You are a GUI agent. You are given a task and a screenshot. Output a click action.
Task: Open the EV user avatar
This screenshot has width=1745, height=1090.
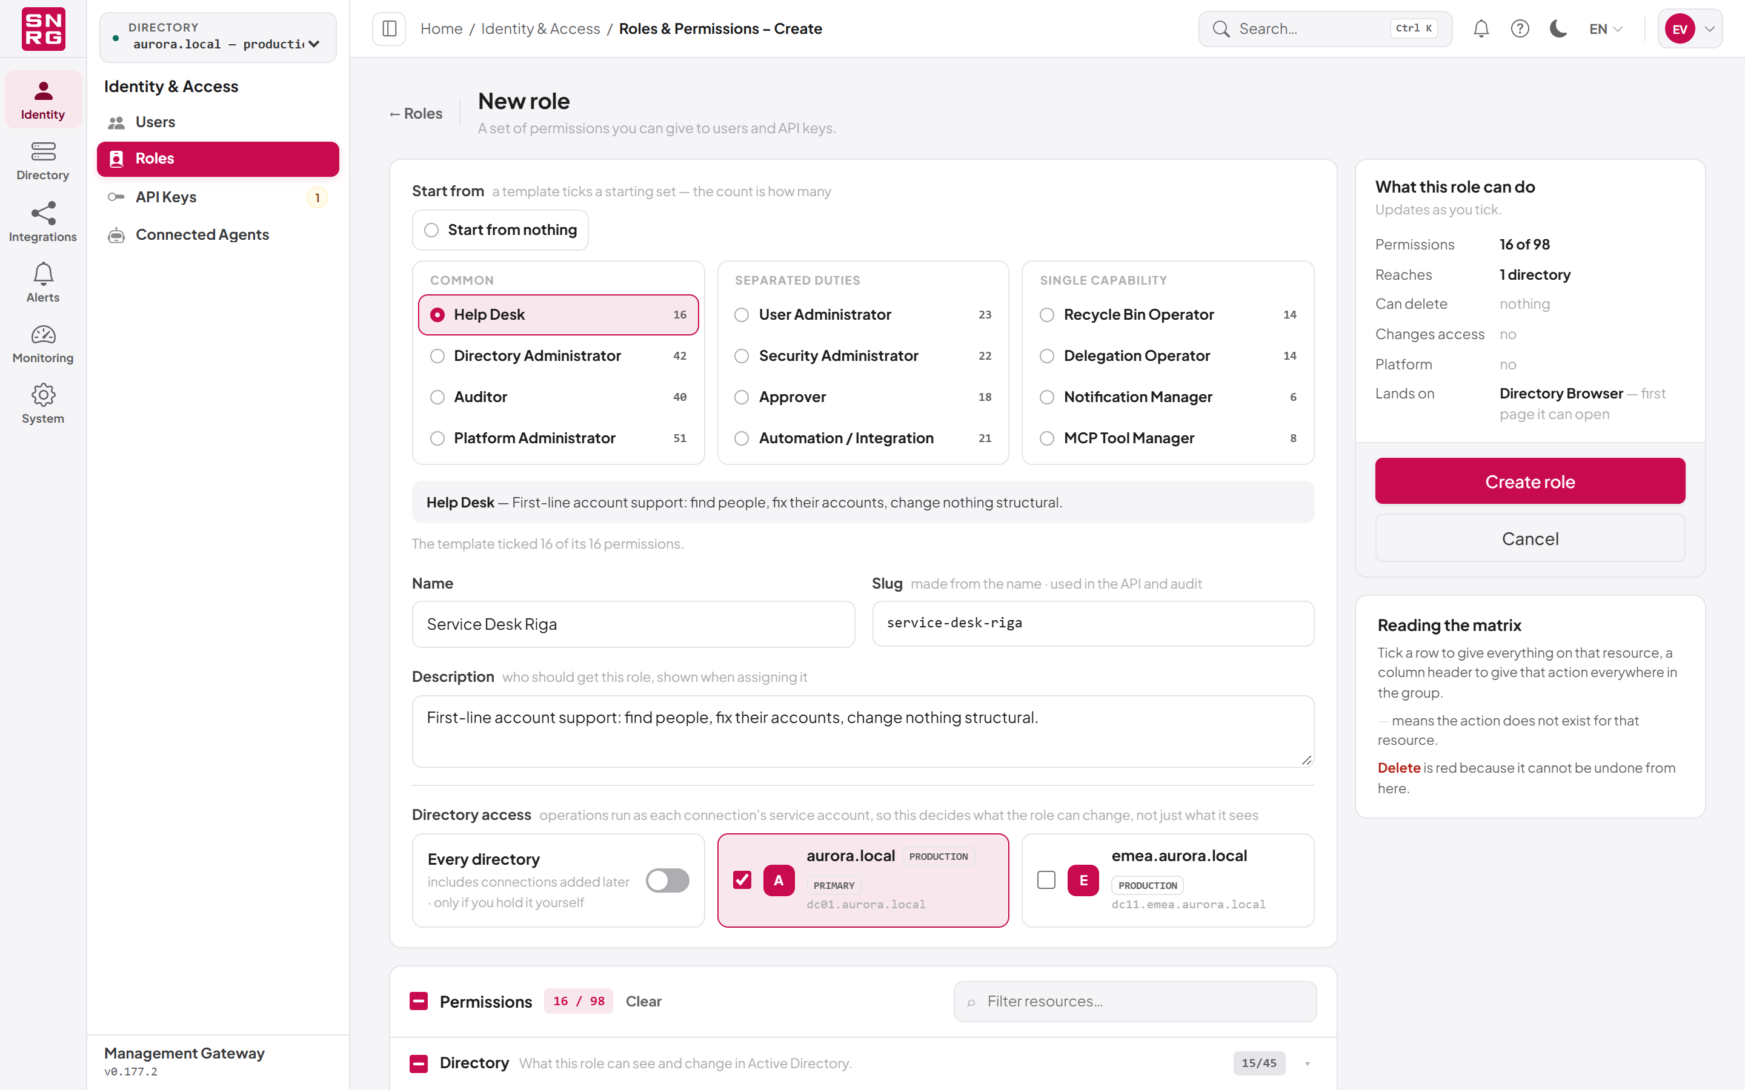1680,29
